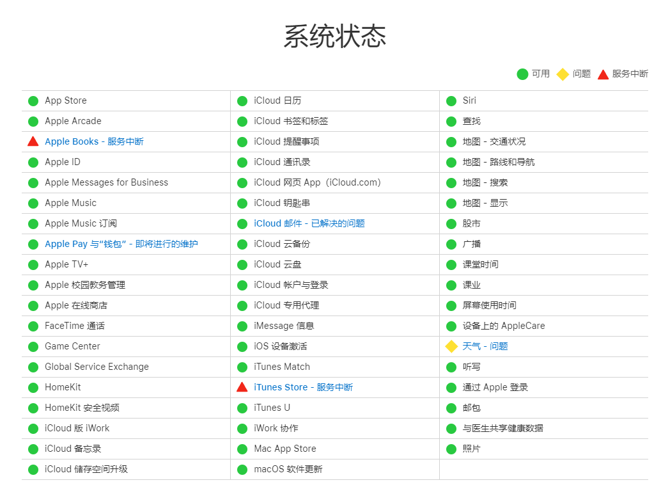The image size is (661, 487).
Task: Click the Apple Pay 即将进行的维护 link
Action: [x=120, y=244]
